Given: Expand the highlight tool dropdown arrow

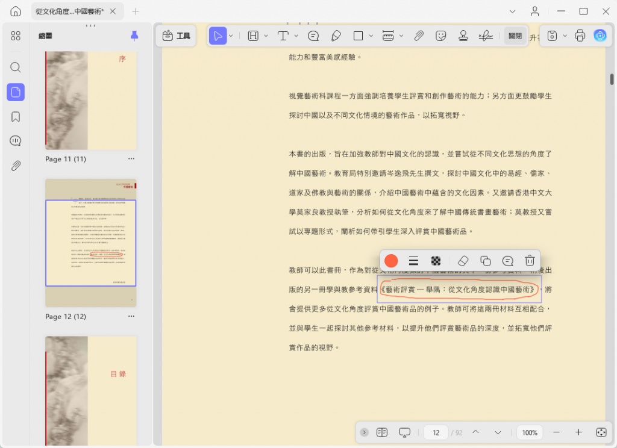Looking at the screenshot, I should point(266,36).
